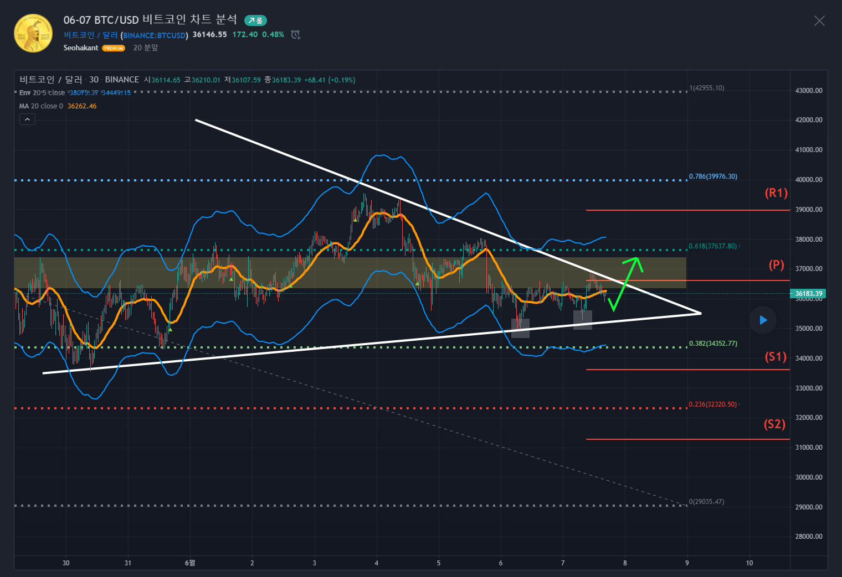Image resolution: width=842 pixels, height=577 pixels.
Task: Click the play button on the chart
Action: pos(763,320)
